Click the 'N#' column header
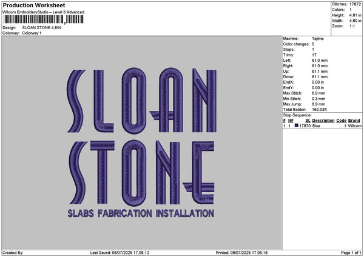This screenshot has width=364, height=257. click(291, 121)
